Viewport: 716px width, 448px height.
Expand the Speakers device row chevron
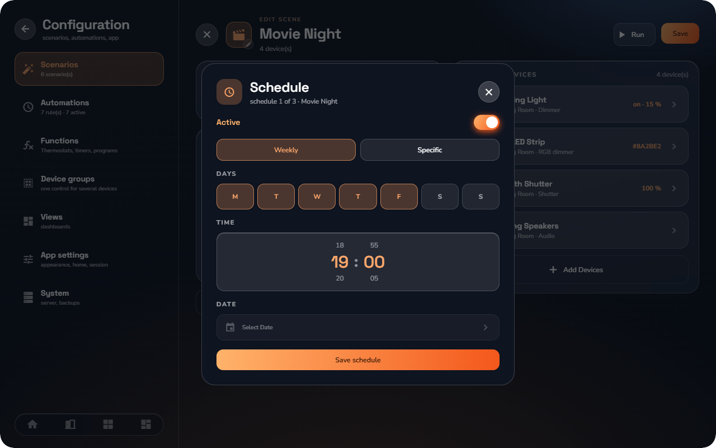[x=674, y=230]
